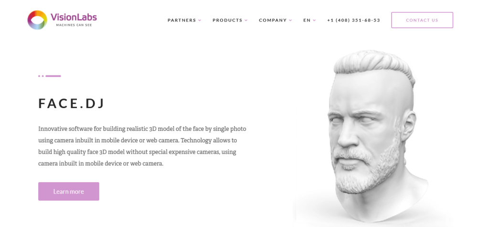Click the 'Machines Can See' tagline

[x=74, y=25]
